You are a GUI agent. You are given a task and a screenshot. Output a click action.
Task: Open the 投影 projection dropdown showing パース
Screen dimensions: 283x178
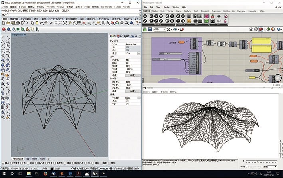(x=139, y=53)
